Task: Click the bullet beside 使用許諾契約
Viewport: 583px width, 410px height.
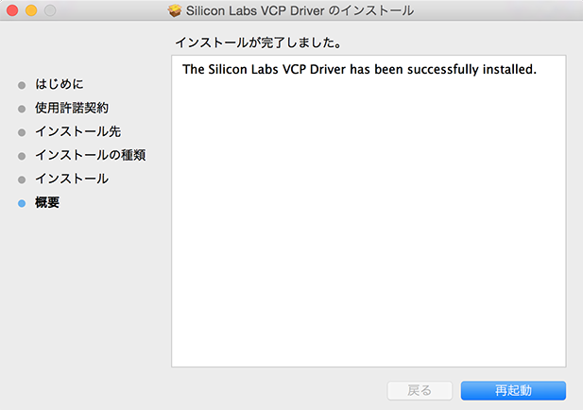Action: coord(22,109)
